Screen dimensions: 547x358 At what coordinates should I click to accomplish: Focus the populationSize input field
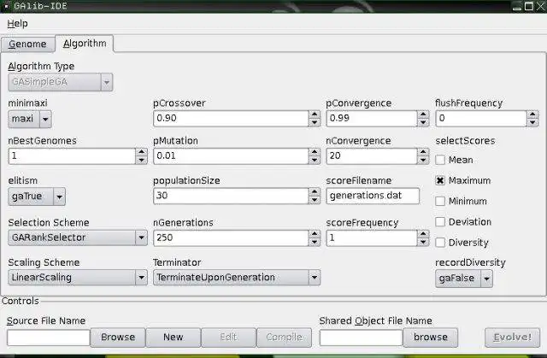(231, 196)
